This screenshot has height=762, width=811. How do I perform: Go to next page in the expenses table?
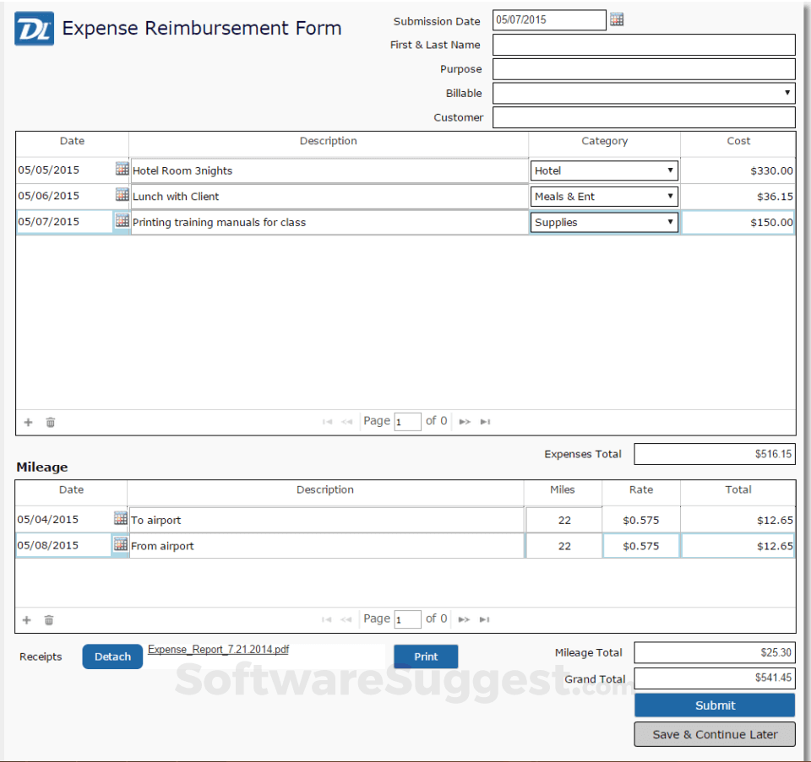pyautogui.click(x=463, y=421)
